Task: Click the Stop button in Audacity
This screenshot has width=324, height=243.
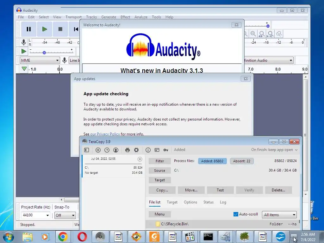Action: (x=60, y=29)
